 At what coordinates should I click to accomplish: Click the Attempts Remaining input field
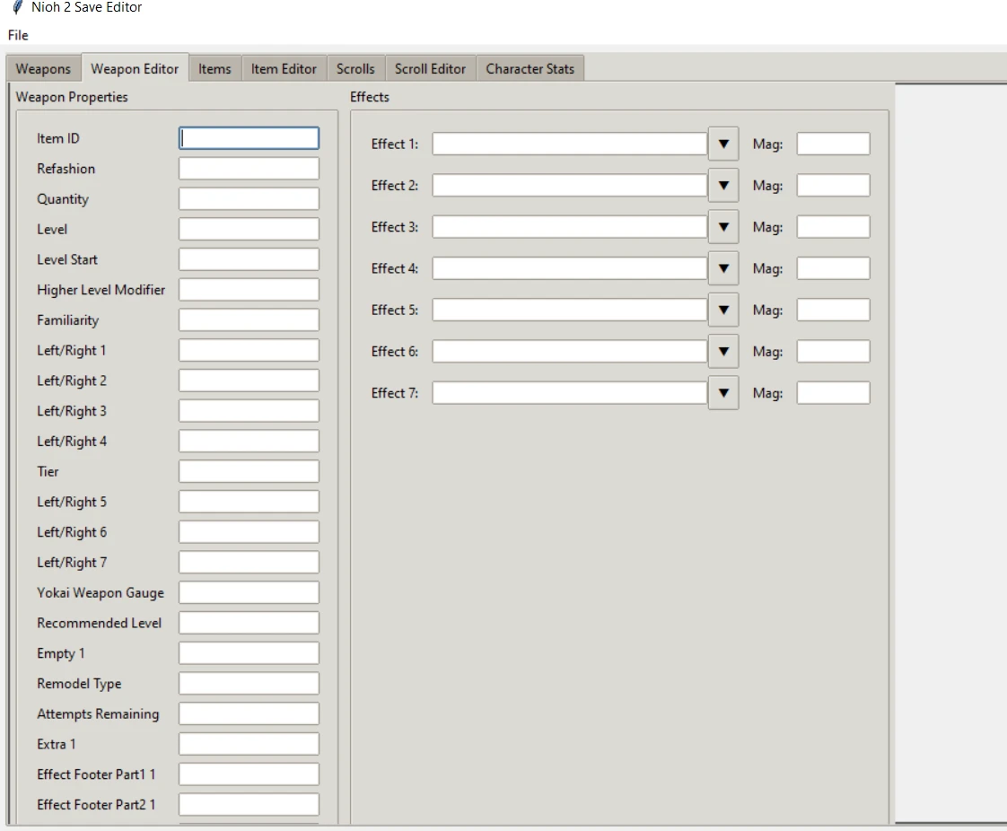249,714
